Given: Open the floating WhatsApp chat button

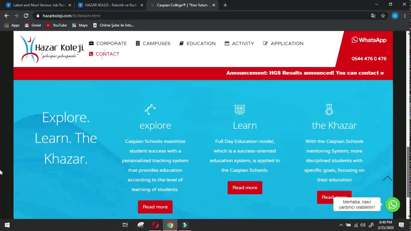Looking at the screenshot, I should coord(393,205).
